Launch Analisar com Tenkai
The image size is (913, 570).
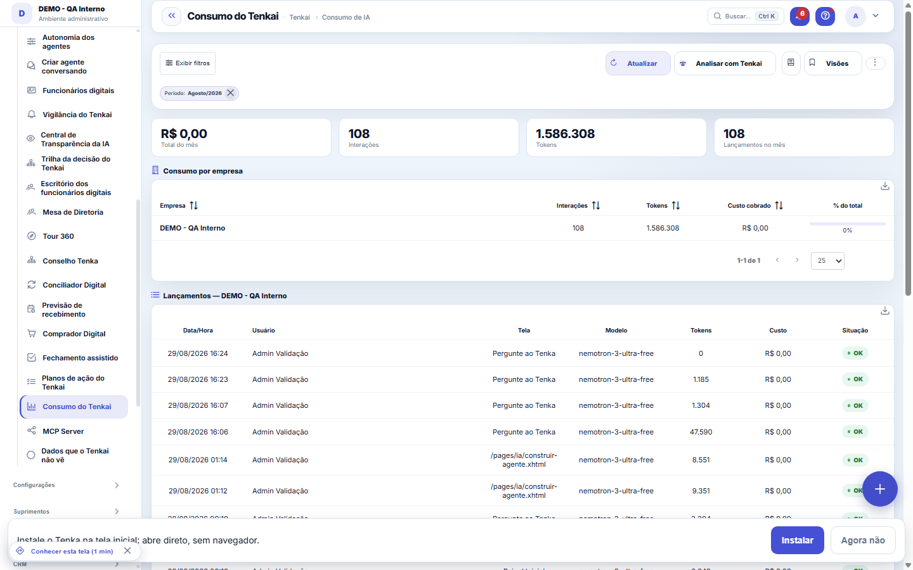pos(725,63)
